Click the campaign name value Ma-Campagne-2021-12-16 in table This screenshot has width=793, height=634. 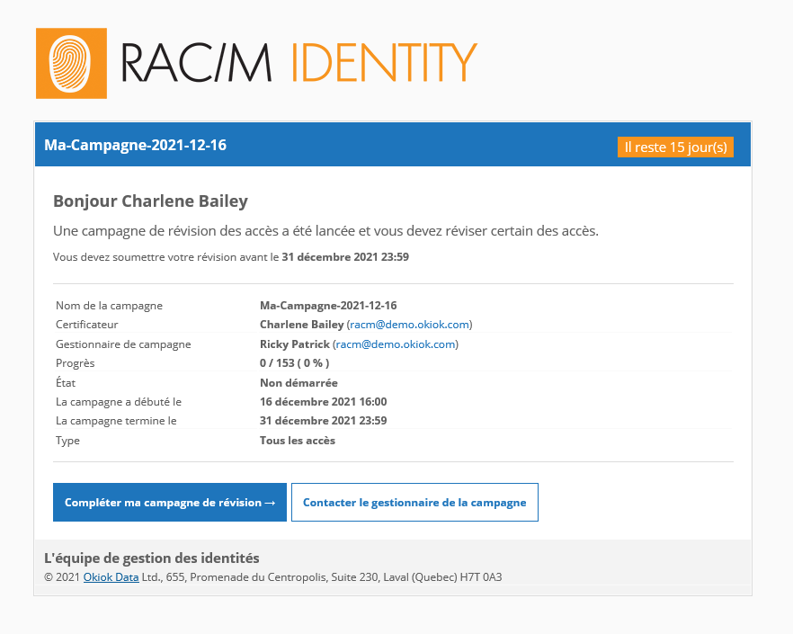(x=328, y=306)
